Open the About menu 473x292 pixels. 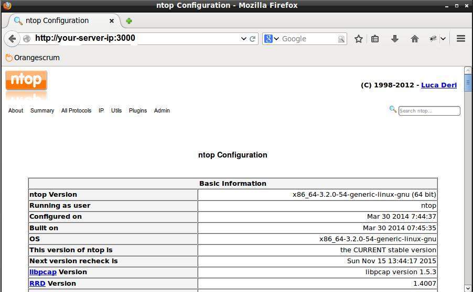coord(16,110)
